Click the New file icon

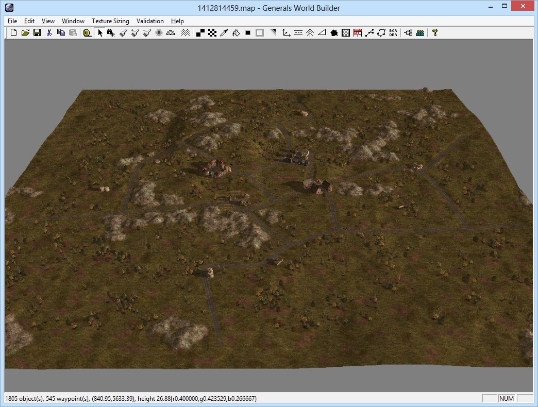[13, 32]
